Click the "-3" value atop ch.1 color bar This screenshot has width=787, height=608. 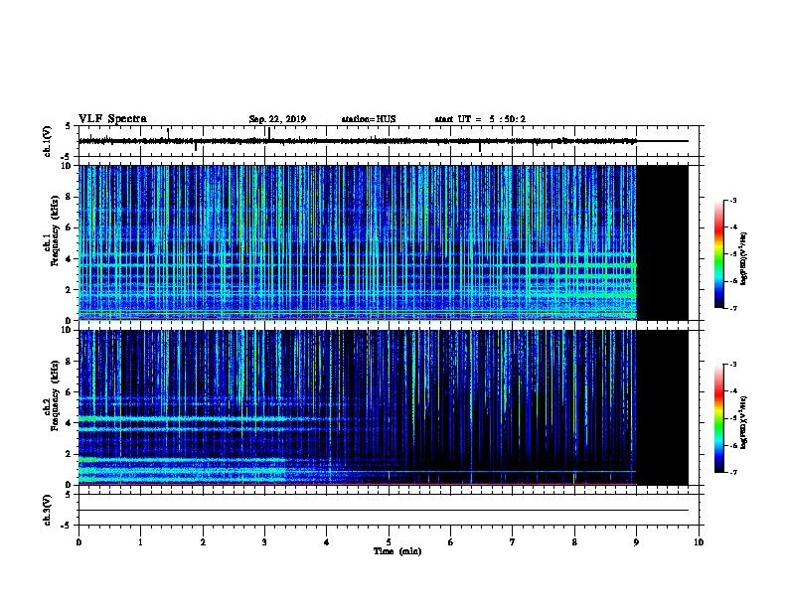click(732, 201)
